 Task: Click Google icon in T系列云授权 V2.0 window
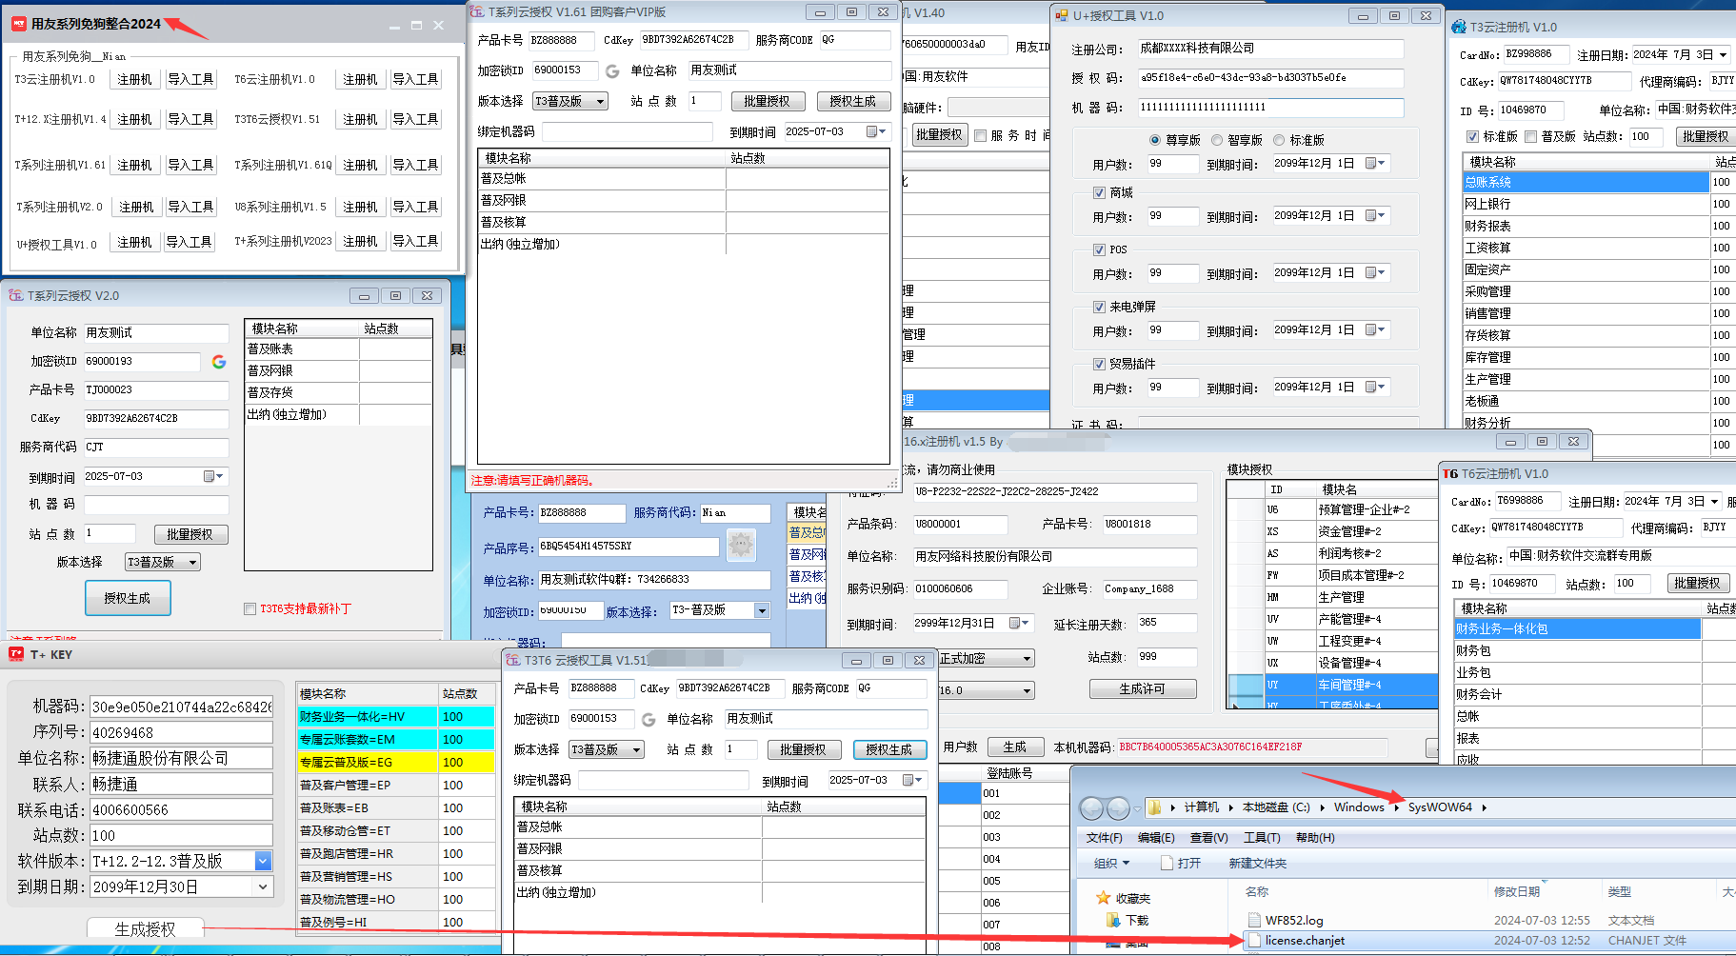[x=219, y=362]
